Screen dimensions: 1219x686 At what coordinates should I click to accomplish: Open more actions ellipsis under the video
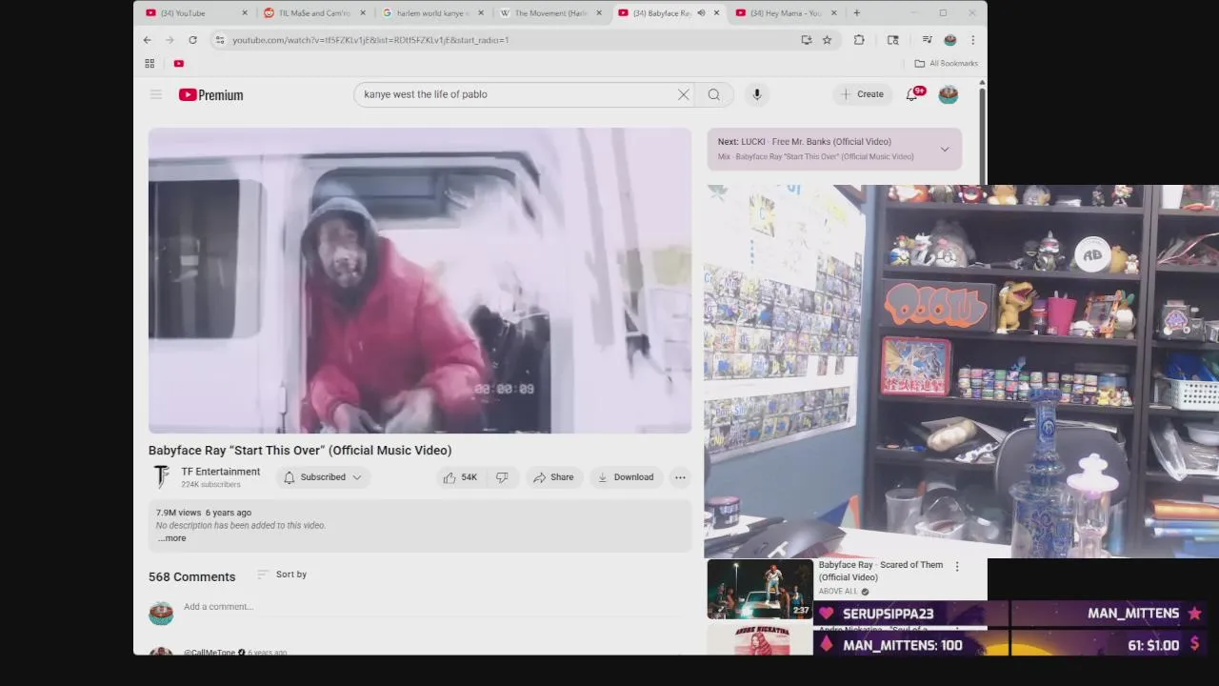[680, 477]
